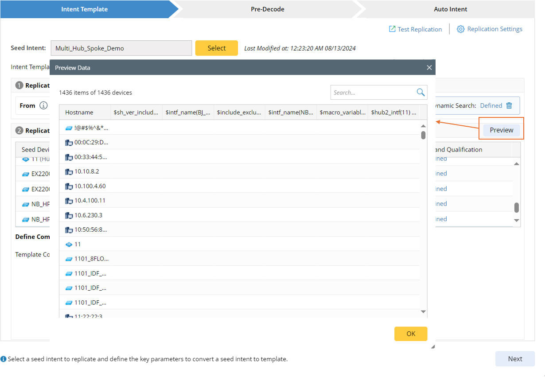Focus the Search input field

tap(372, 93)
